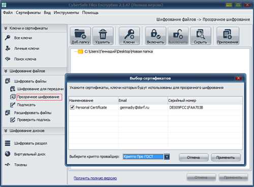Close the Выбор сертификатов dialog
The height and width of the screenshot is (187, 254).
[x=238, y=78]
